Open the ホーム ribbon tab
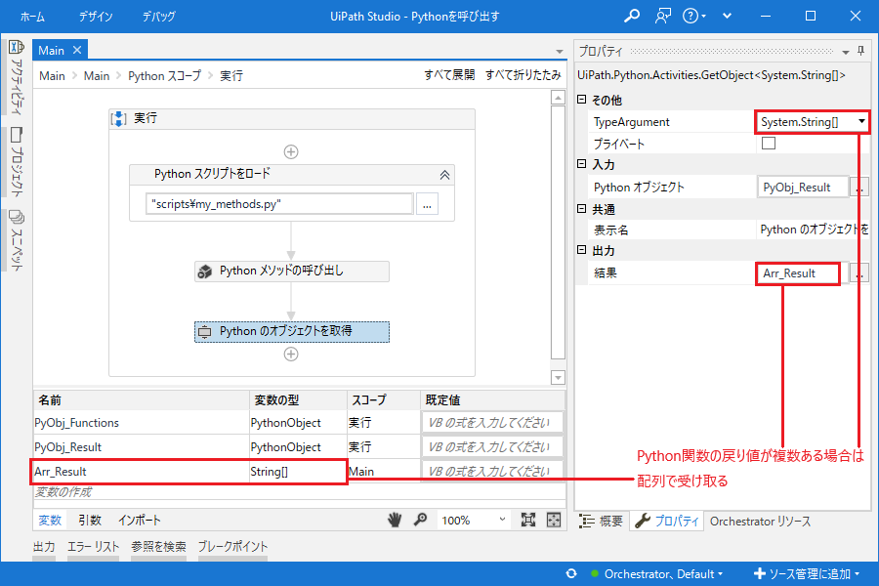The width and height of the screenshot is (879, 586). coord(32,17)
